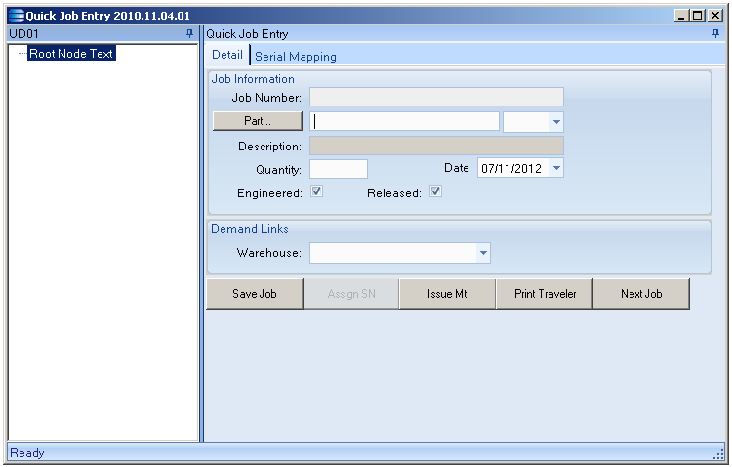Click the application icon in title bar
Image resolution: width=732 pixels, height=467 pixels.
click(15, 16)
